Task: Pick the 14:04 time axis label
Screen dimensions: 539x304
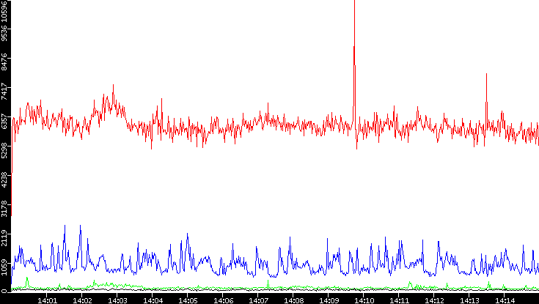Action: coord(153,300)
